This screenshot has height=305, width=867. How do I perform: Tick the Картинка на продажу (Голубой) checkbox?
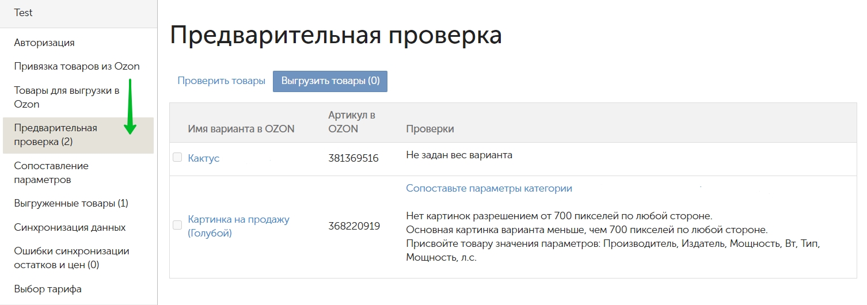[x=177, y=225]
